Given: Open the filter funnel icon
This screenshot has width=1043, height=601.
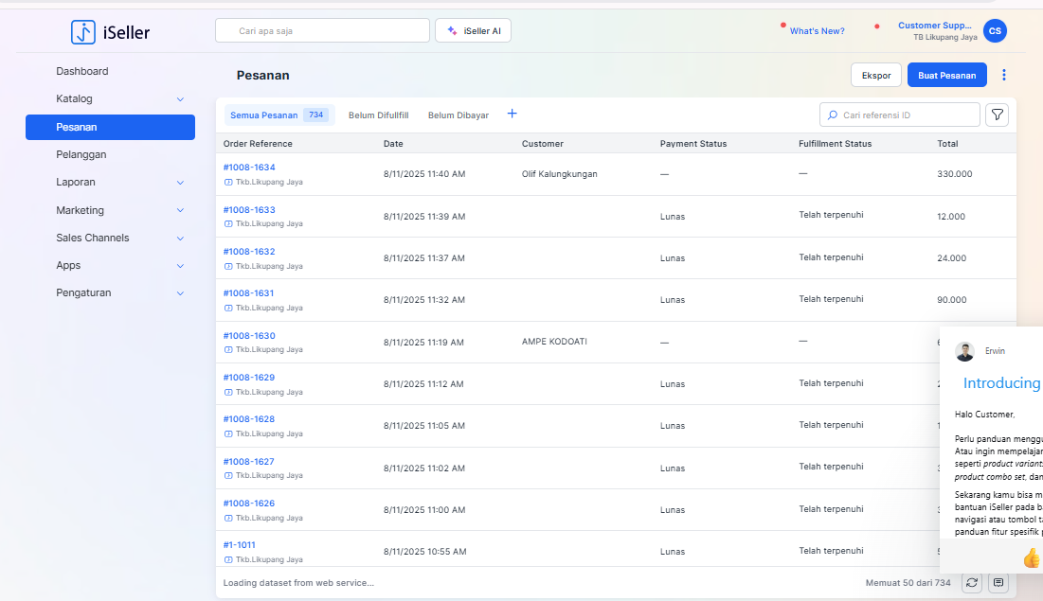Looking at the screenshot, I should tap(997, 115).
